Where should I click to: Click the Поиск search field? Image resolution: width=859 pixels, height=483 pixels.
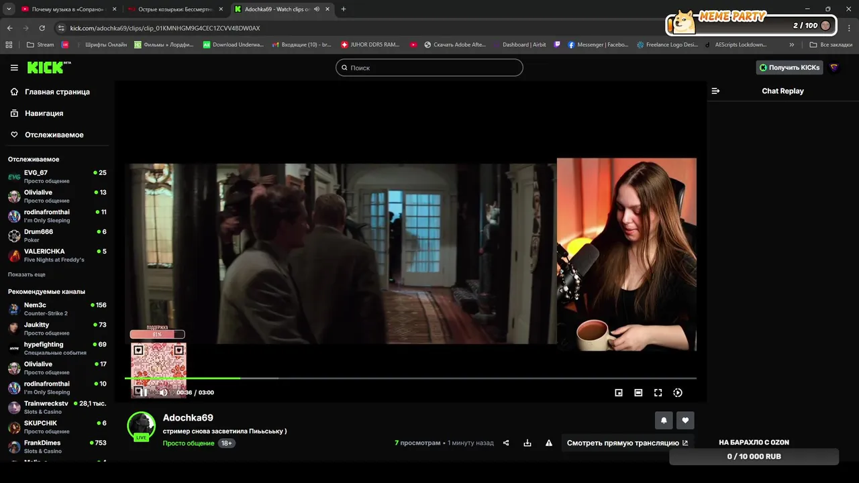tap(429, 68)
